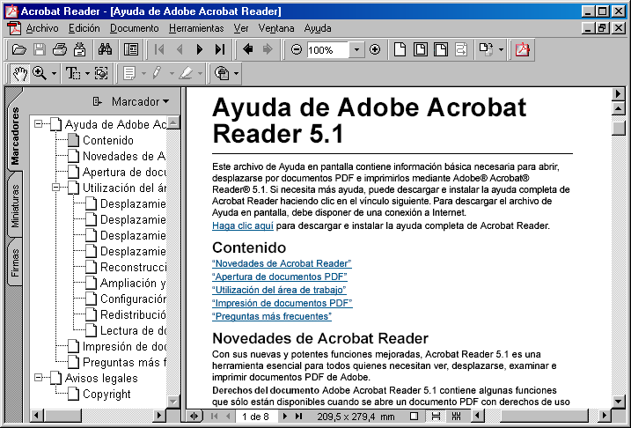Open the zoom percentage dropdown
This screenshot has width=631, height=428.
pyautogui.click(x=356, y=50)
